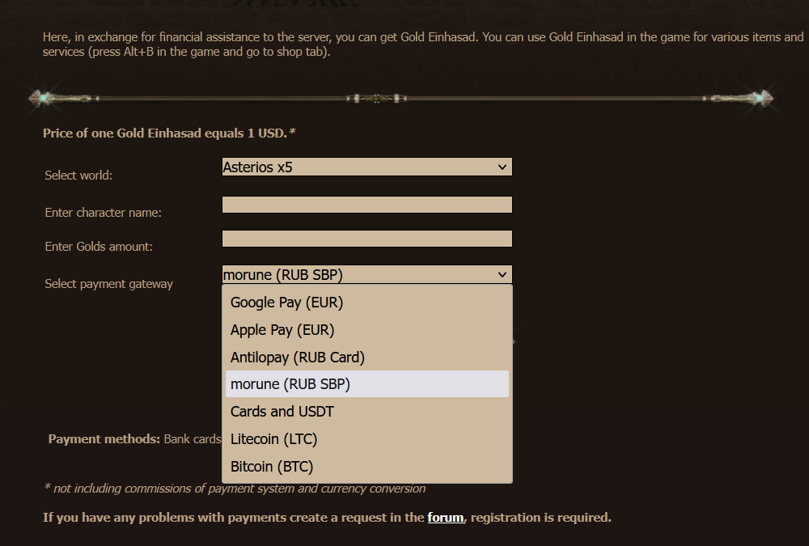Click the 'Enter Golds amount:' label
The height and width of the screenshot is (546, 809).
pyautogui.click(x=99, y=246)
